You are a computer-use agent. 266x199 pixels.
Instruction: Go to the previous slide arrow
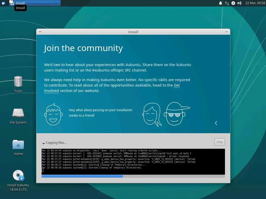pyautogui.click(x=216, y=123)
